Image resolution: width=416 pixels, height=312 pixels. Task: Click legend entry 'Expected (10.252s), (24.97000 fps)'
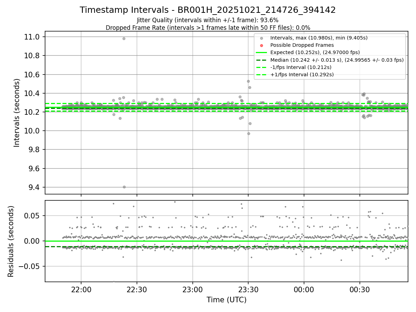(315, 52)
